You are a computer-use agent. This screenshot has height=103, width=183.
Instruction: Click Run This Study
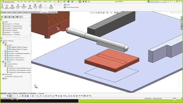[35, 6]
